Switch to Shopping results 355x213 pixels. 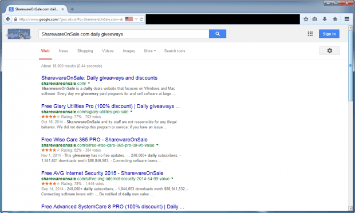85,51
